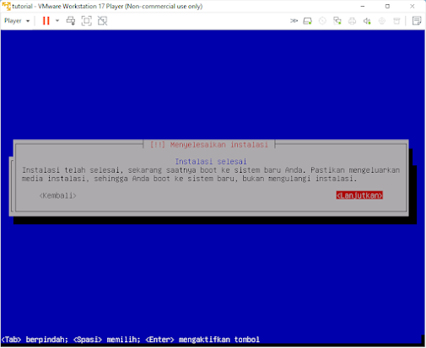Maximize the VMware Player window
This screenshot has height=348, width=426.
click(387, 6)
